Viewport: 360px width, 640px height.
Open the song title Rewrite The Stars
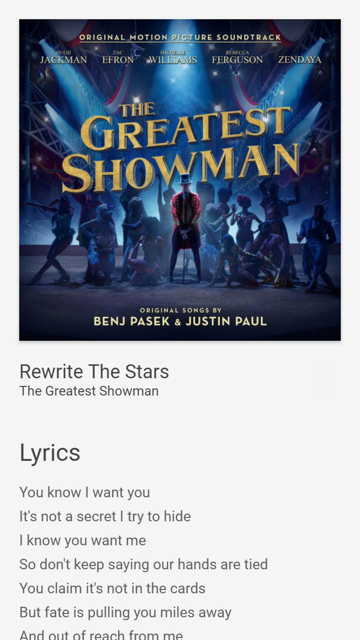click(x=94, y=371)
